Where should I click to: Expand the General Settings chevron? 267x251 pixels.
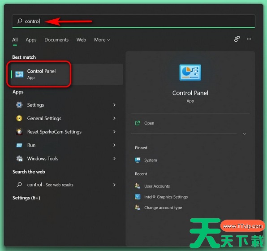[114, 118]
